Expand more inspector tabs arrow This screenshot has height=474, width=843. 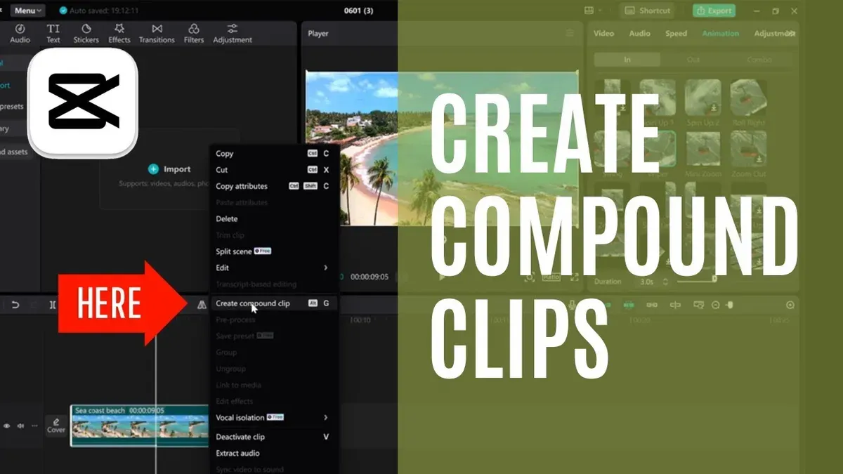792,33
